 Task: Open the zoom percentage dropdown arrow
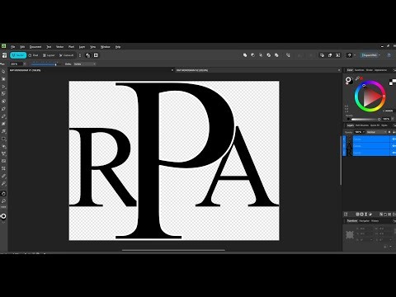coord(25,64)
